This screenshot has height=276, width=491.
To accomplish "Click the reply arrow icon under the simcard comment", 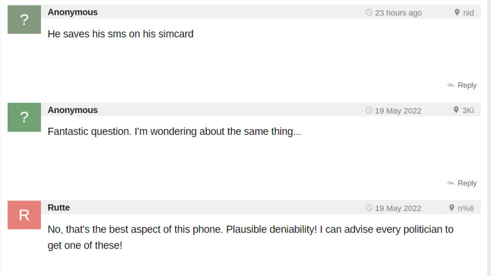I will (x=451, y=86).
